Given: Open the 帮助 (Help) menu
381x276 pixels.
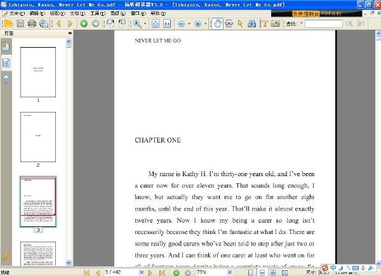Looking at the screenshot, I should coord(158,13).
